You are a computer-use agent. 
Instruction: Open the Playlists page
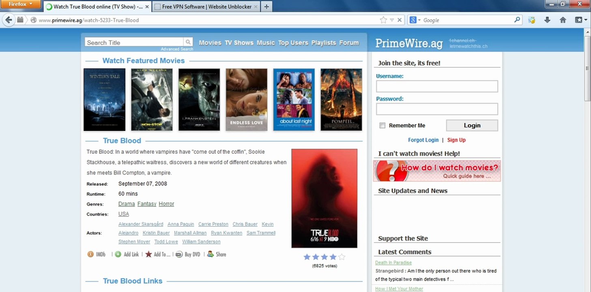point(324,43)
